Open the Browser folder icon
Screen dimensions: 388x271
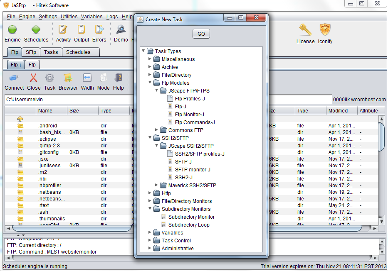[x=68, y=78]
